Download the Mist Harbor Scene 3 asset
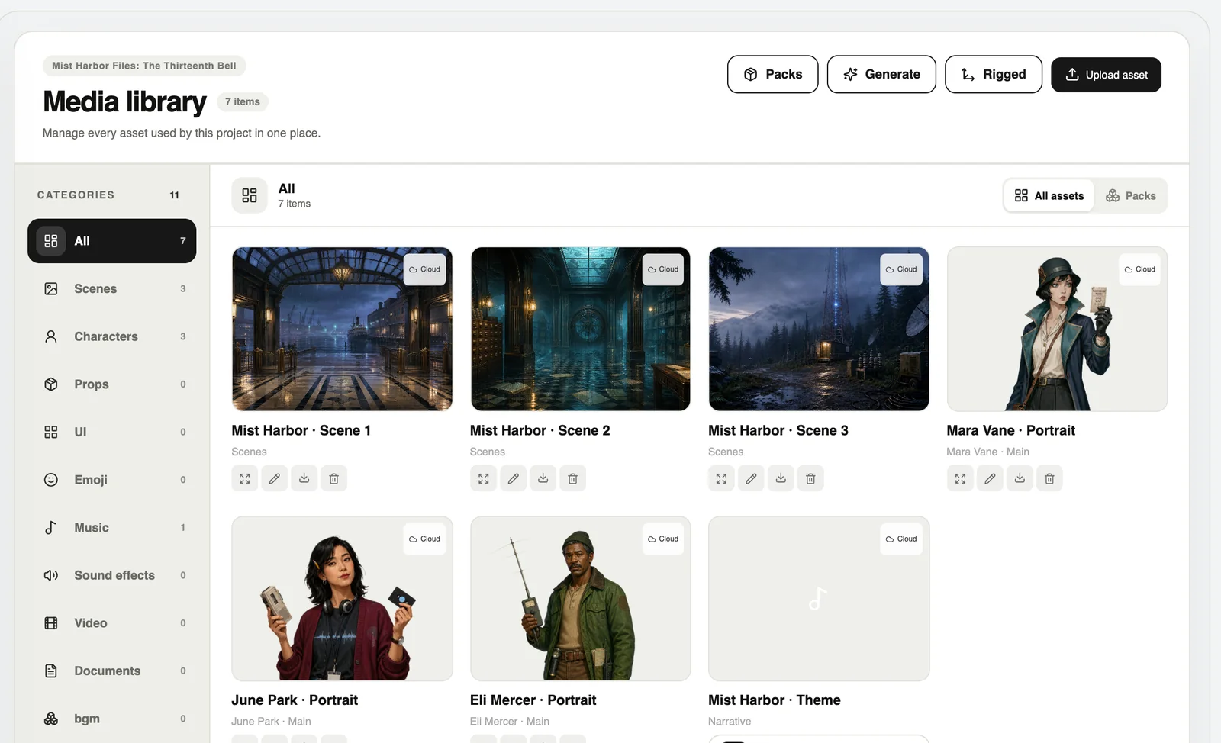Screen dimensions: 1221x743 click(x=781, y=478)
